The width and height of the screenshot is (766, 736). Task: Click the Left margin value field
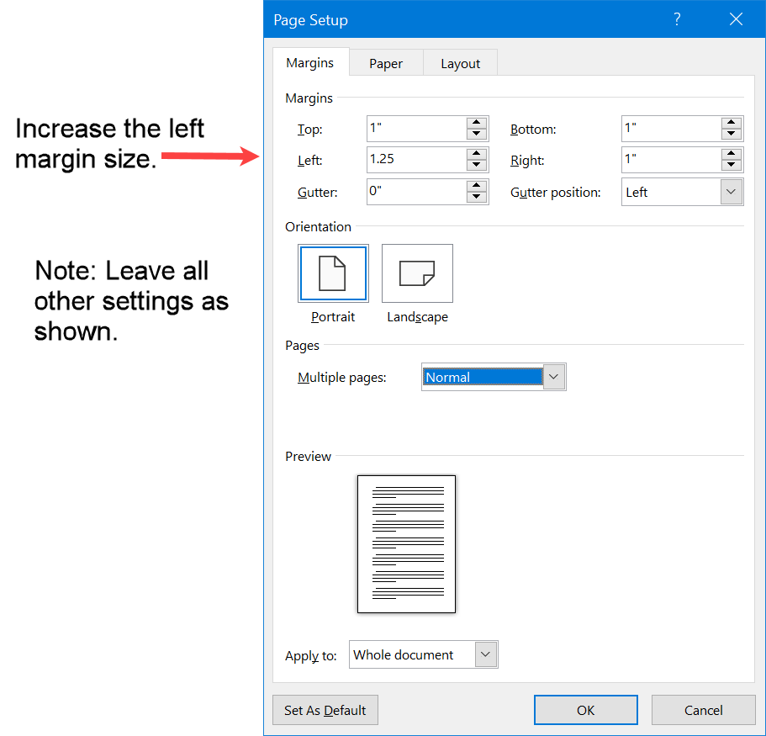pos(416,160)
